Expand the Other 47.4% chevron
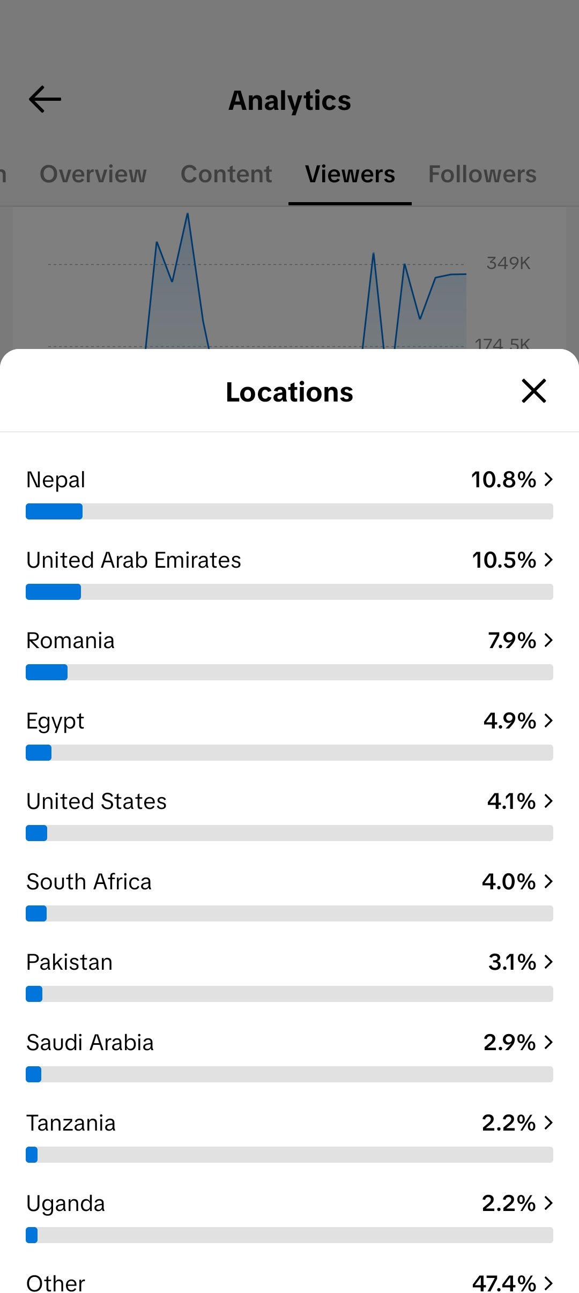This screenshot has width=579, height=1293. (548, 1283)
